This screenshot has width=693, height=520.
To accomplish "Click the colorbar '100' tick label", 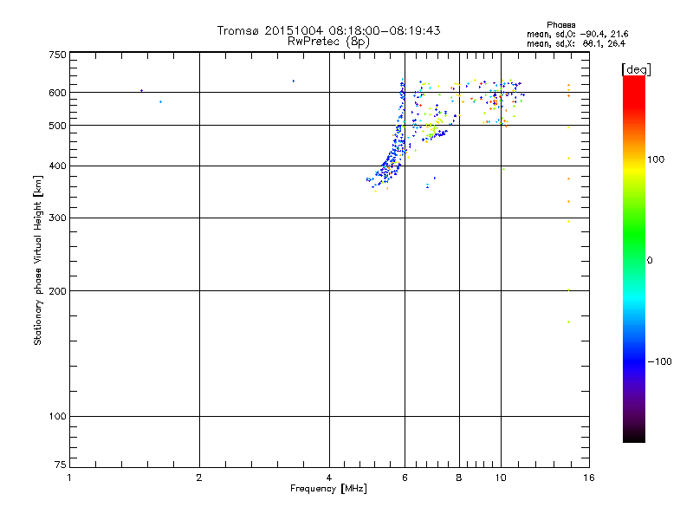I will coord(656,159).
